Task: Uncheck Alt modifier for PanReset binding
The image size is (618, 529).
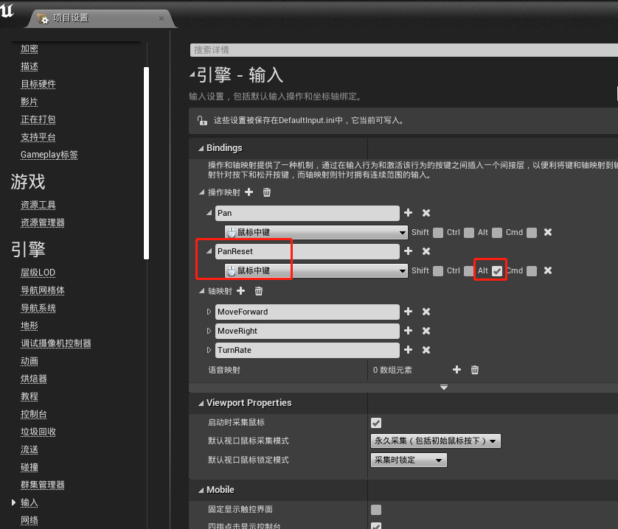Action: (497, 270)
